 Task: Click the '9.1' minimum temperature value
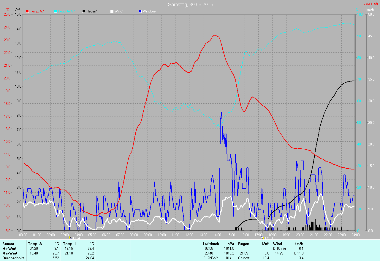56,249
